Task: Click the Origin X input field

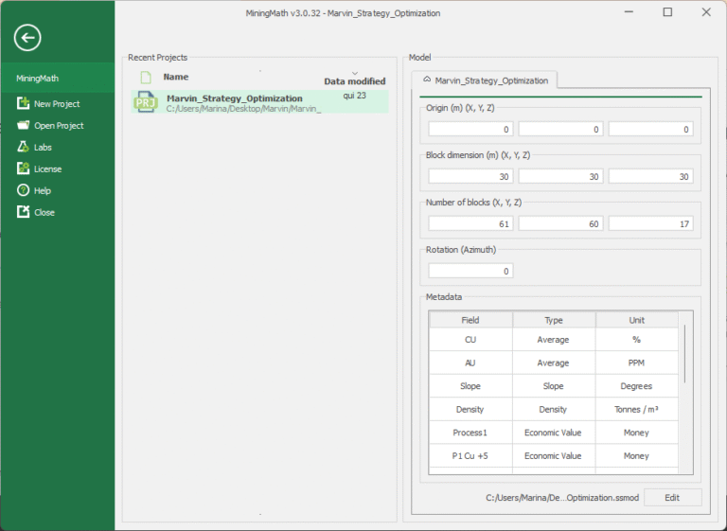Action: click(470, 130)
